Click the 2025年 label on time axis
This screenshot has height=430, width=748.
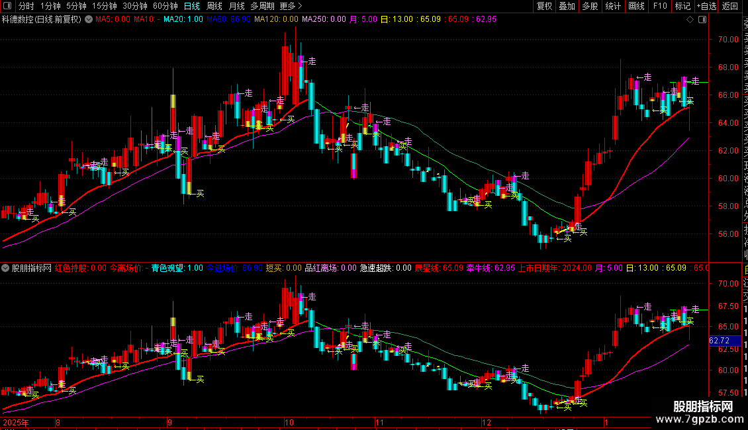[16, 423]
